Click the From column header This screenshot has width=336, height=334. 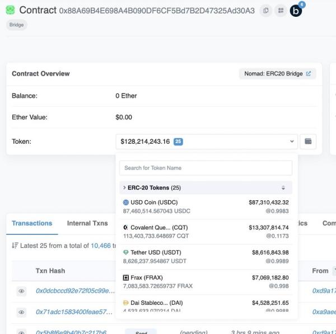coord(320,271)
